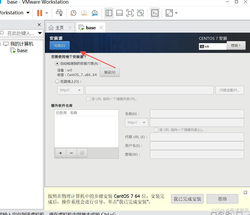
Task: Revert to the previous snapshot
Action: tap(84, 13)
